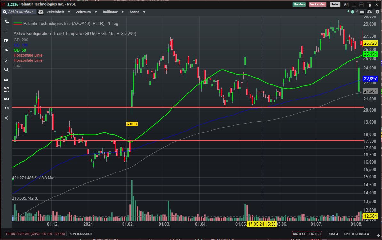Click the Kaufen button
This screenshot has height=240, width=382.
click(299, 4)
